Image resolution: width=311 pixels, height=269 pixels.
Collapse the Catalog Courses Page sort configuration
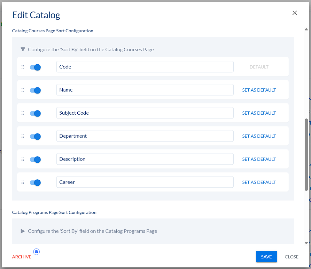pos(23,49)
